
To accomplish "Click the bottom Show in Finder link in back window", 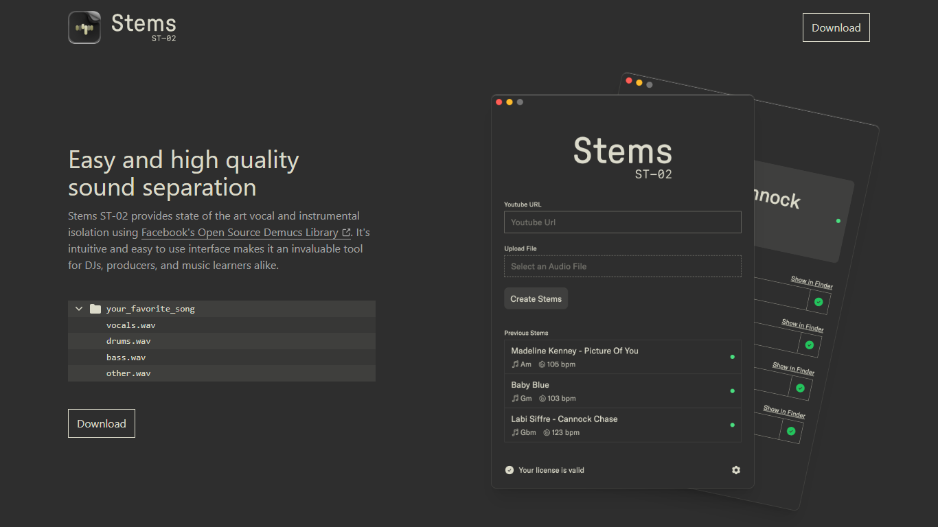I will [784, 412].
